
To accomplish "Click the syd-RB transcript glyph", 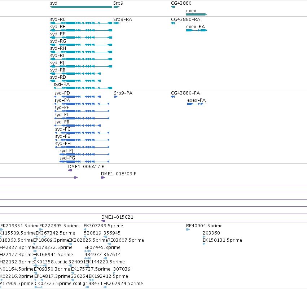I will [75, 74].
